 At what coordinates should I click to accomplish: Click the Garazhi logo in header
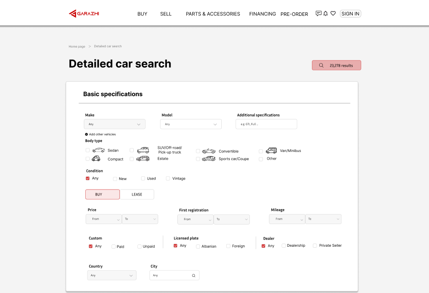[x=84, y=14]
